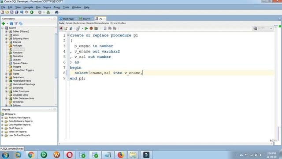
Task: Switch to the SCOTT worksheet tab
Action: [85, 19]
